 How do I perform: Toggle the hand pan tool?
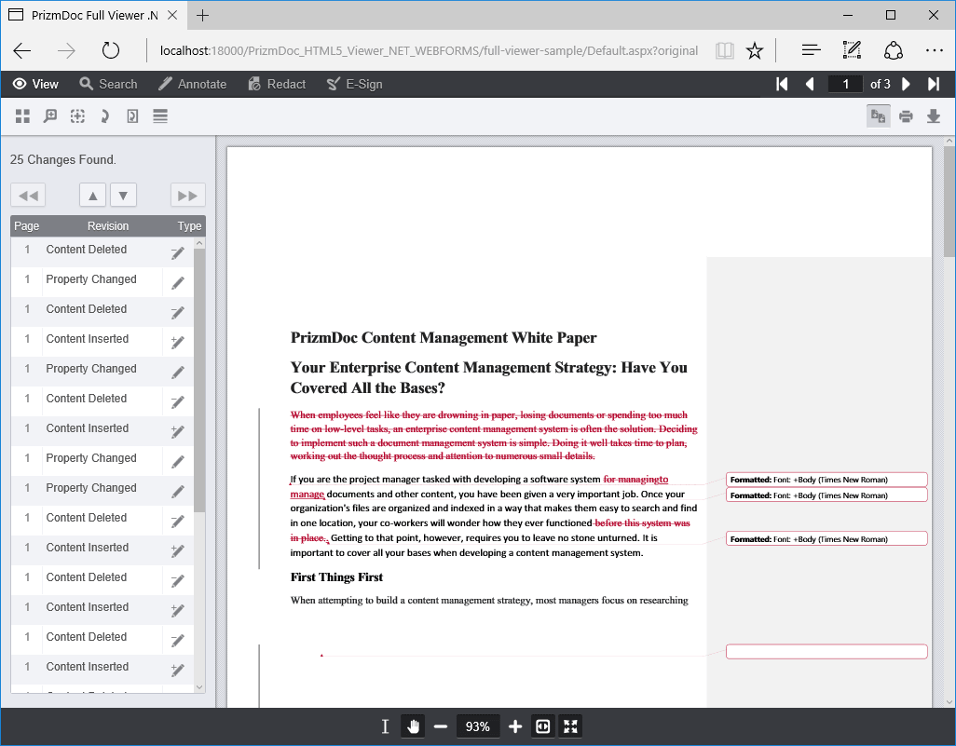(413, 726)
